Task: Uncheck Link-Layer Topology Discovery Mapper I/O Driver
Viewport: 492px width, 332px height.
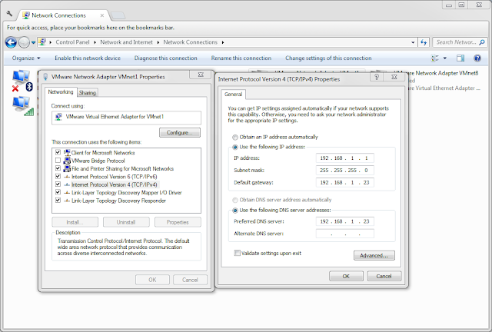Action: click(58, 192)
